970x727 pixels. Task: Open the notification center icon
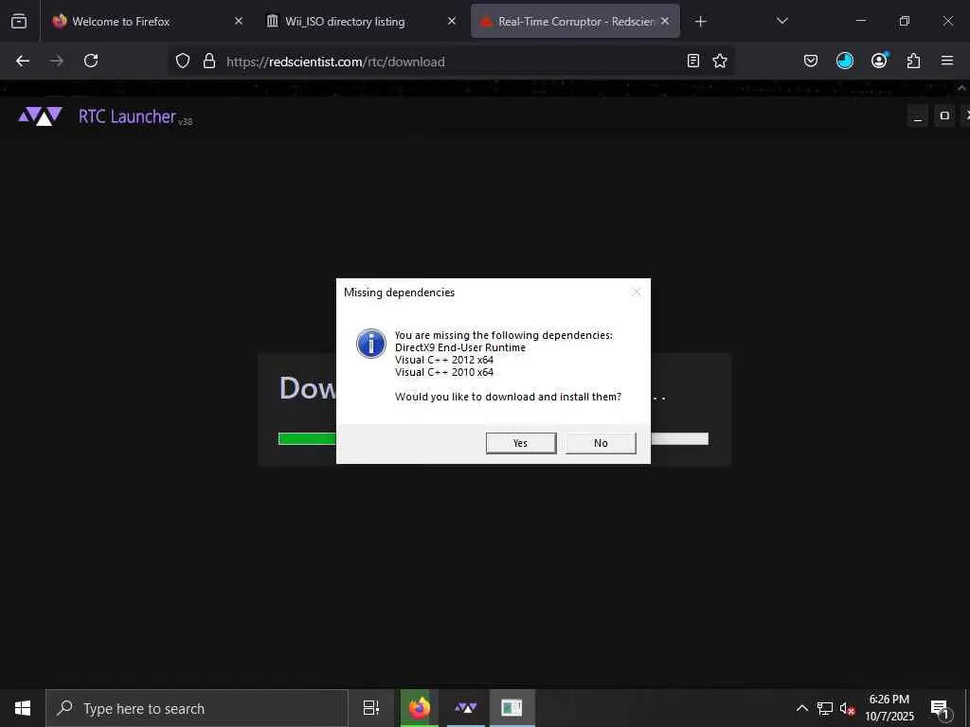(940, 708)
